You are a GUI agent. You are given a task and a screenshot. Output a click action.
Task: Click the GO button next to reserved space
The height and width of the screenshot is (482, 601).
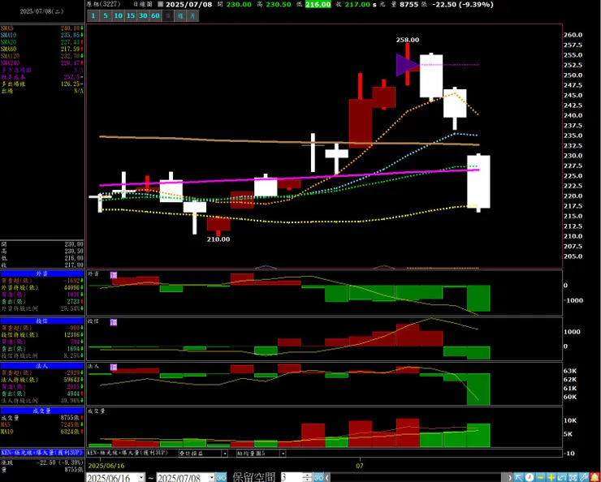point(319,477)
